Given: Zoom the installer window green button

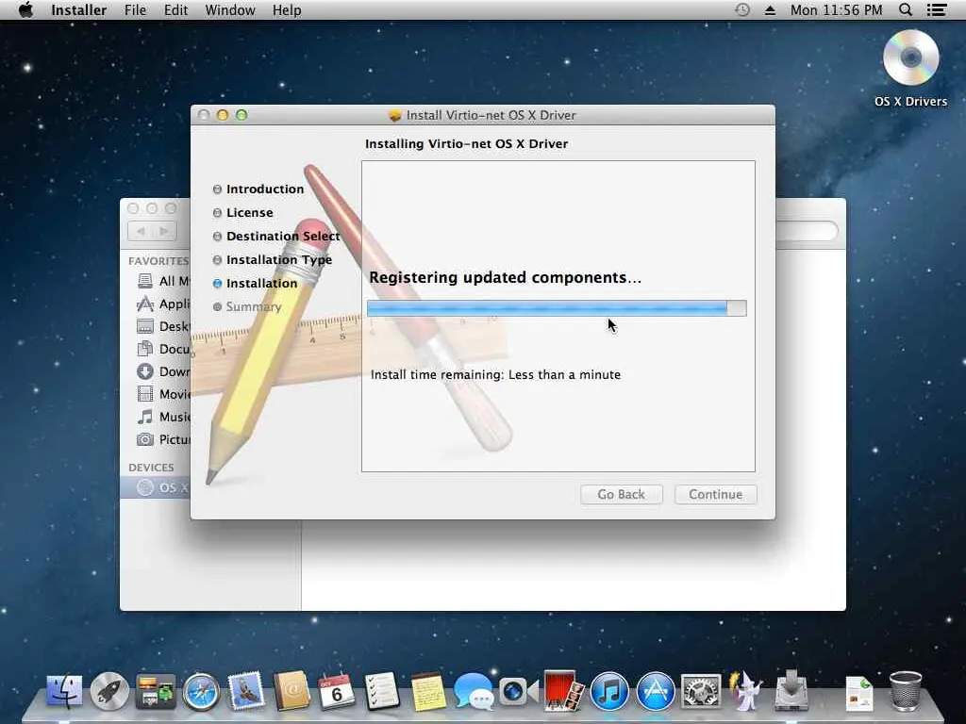Looking at the screenshot, I should coord(241,115).
